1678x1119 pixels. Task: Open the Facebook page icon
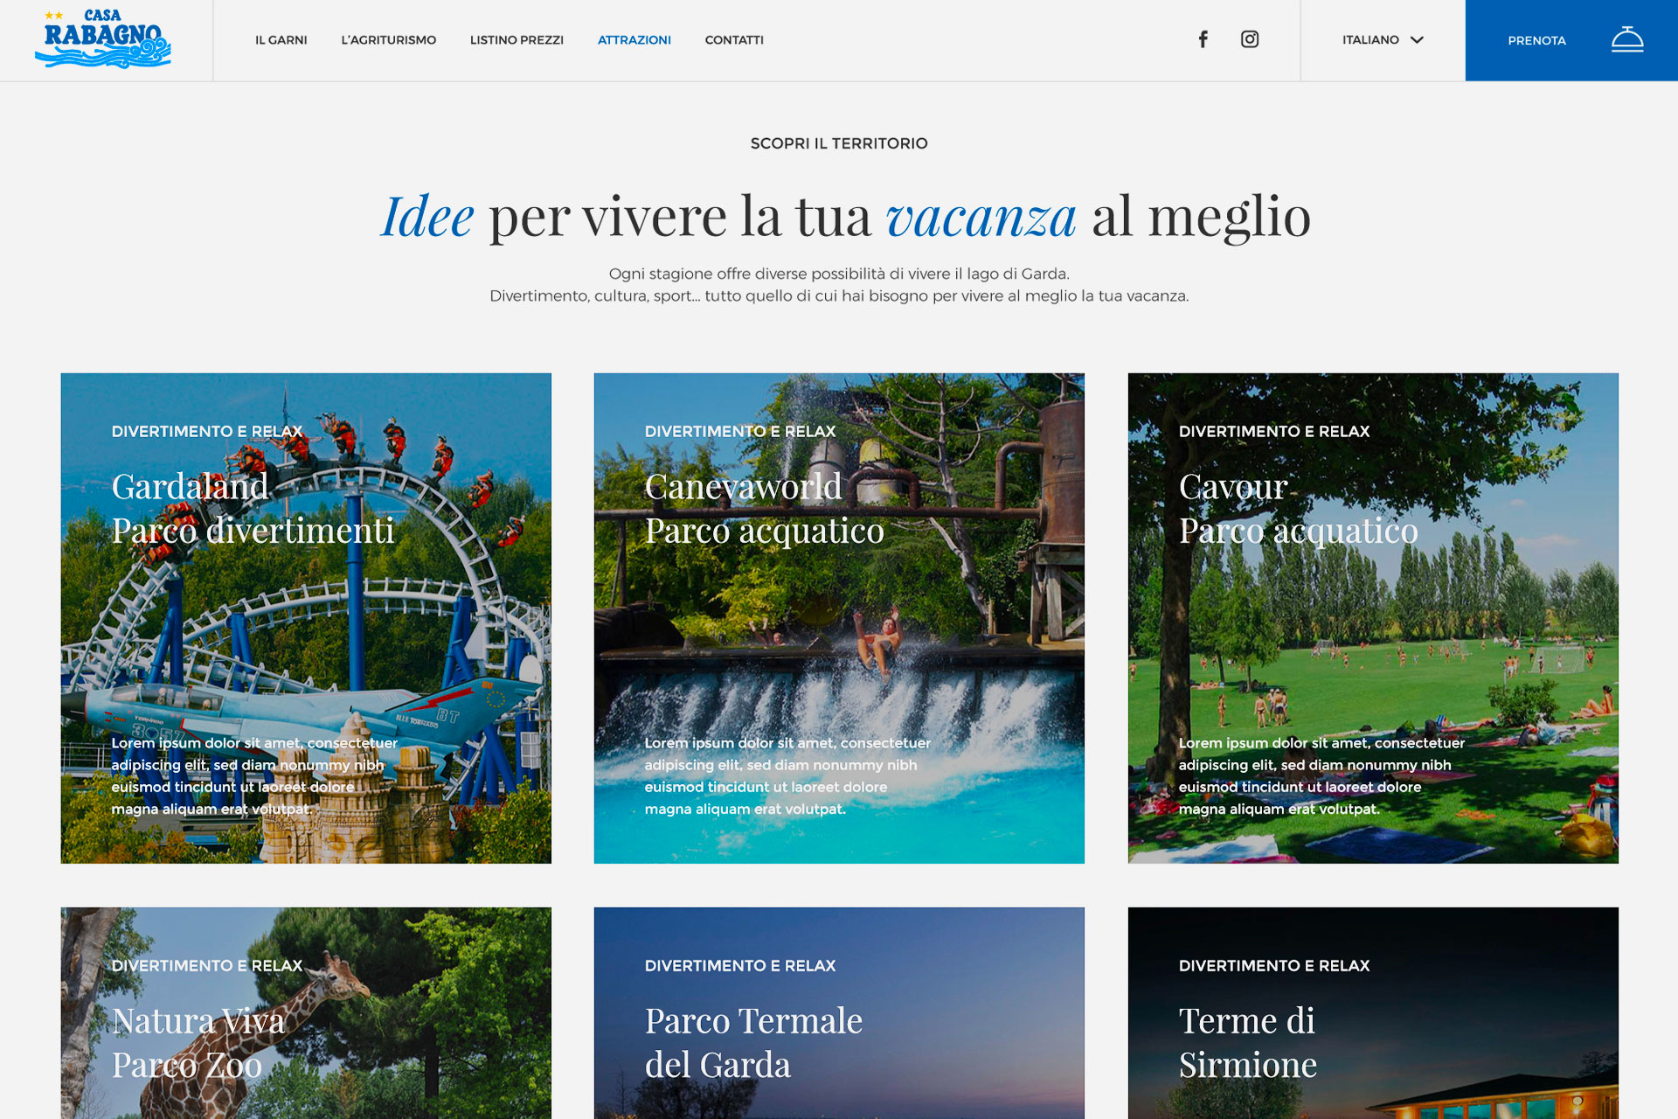click(1203, 39)
